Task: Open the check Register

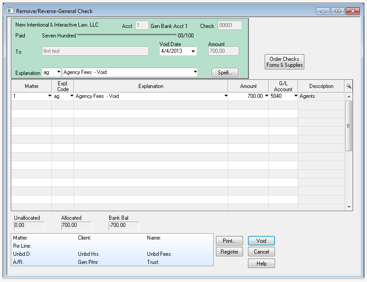Action: (x=229, y=252)
